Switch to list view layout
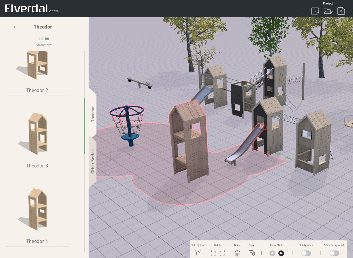 point(47,39)
